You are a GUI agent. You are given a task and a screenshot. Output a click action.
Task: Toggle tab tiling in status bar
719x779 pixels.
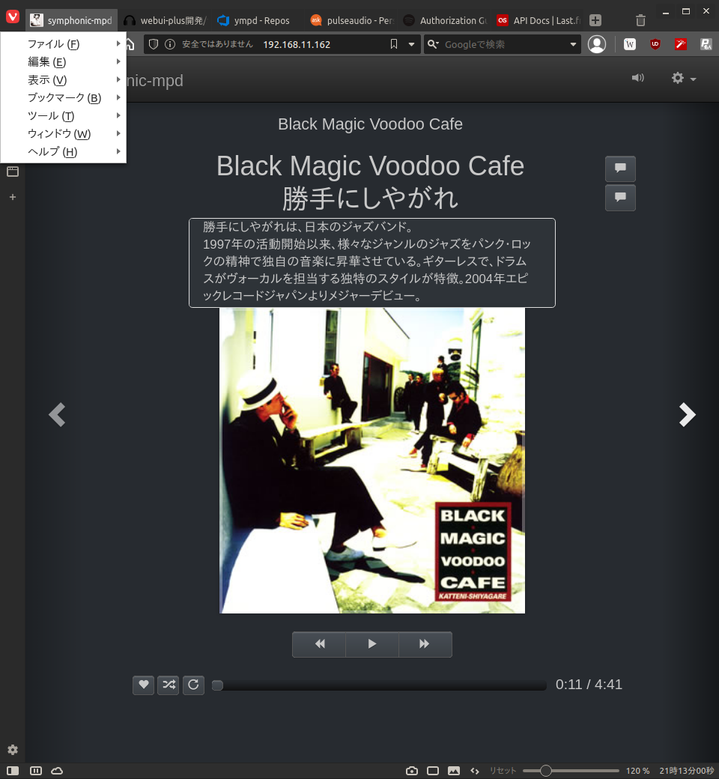(36, 771)
